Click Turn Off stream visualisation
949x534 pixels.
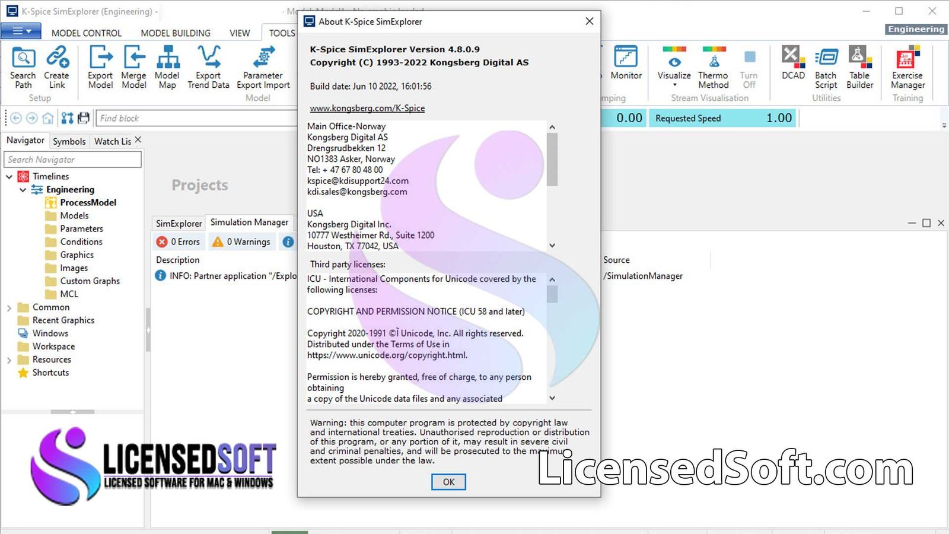(749, 67)
